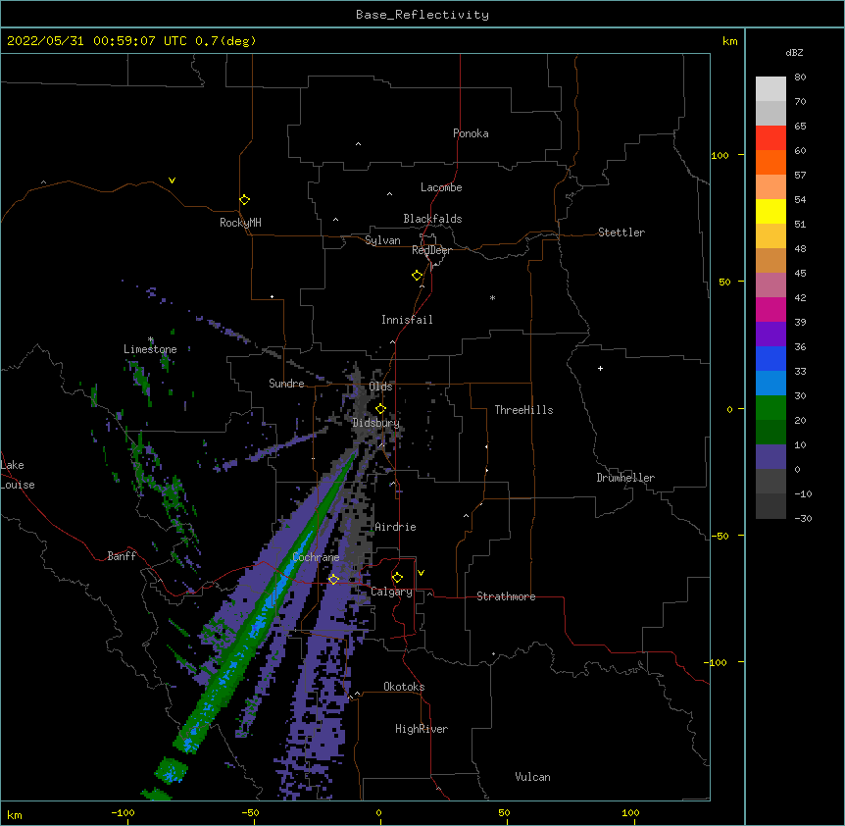Click the Sylvan label on the map
The height and width of the screenshot is (826, 845).
point(382,240)
